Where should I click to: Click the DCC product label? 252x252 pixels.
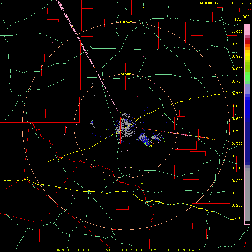click(246, 17)
